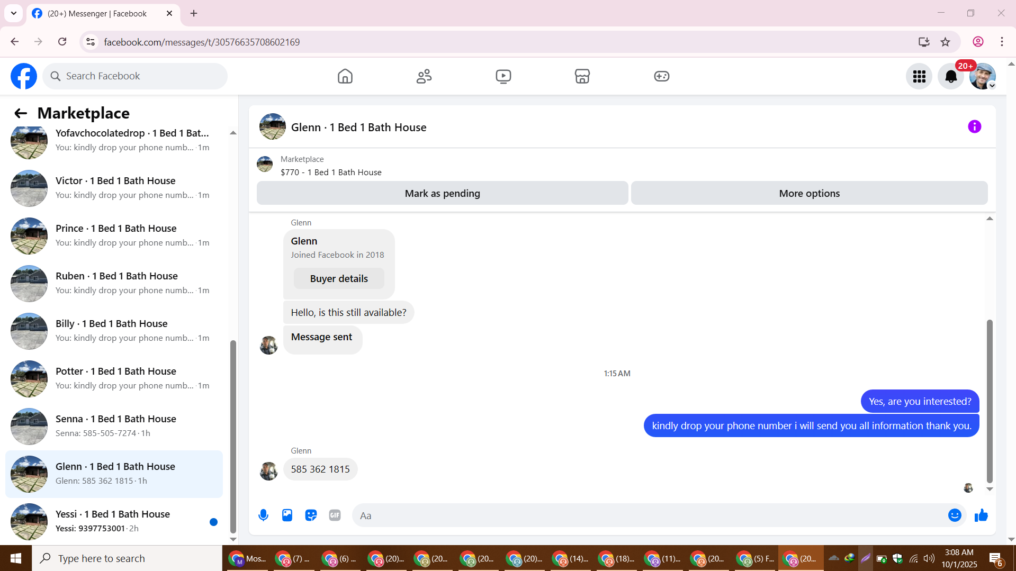Screen dimensions: 1016x571
Task: Click the Search Facebook field
Action: click(x=135, y=76)
